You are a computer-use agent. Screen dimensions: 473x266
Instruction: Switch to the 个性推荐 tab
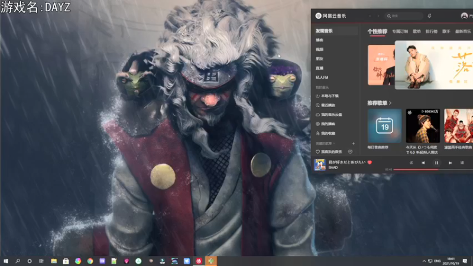(x=377, y=31)
